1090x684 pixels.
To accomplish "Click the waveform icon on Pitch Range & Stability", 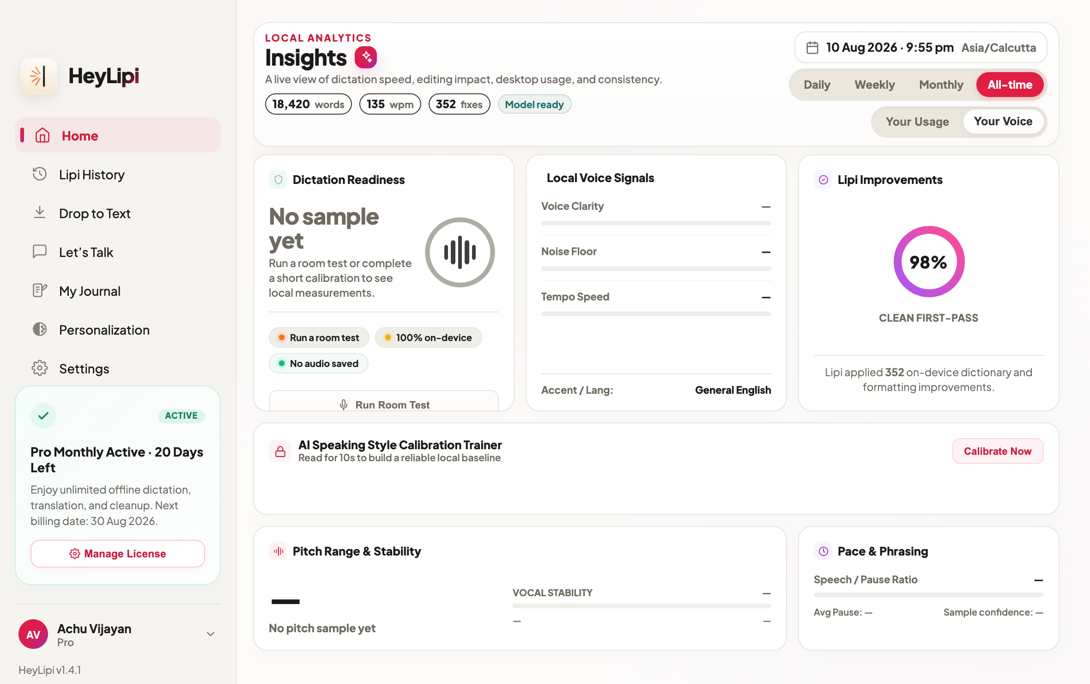I will click(278, 551).
